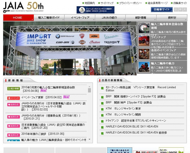
Task: Open 設立50周年記念事業のご案内 notice
Action: coord(53,126)
